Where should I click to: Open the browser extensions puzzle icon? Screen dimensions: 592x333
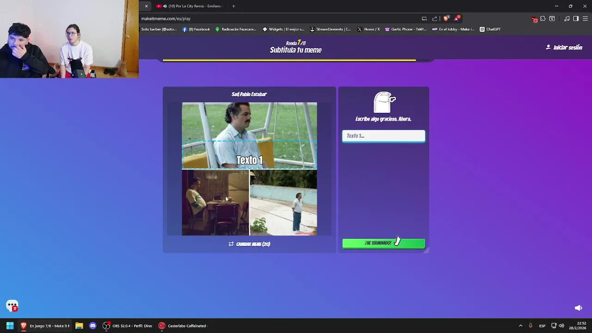[543, 18]
